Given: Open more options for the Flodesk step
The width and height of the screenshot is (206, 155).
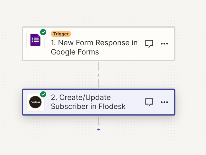Looking at the screenshot, I should click(164, 102).
